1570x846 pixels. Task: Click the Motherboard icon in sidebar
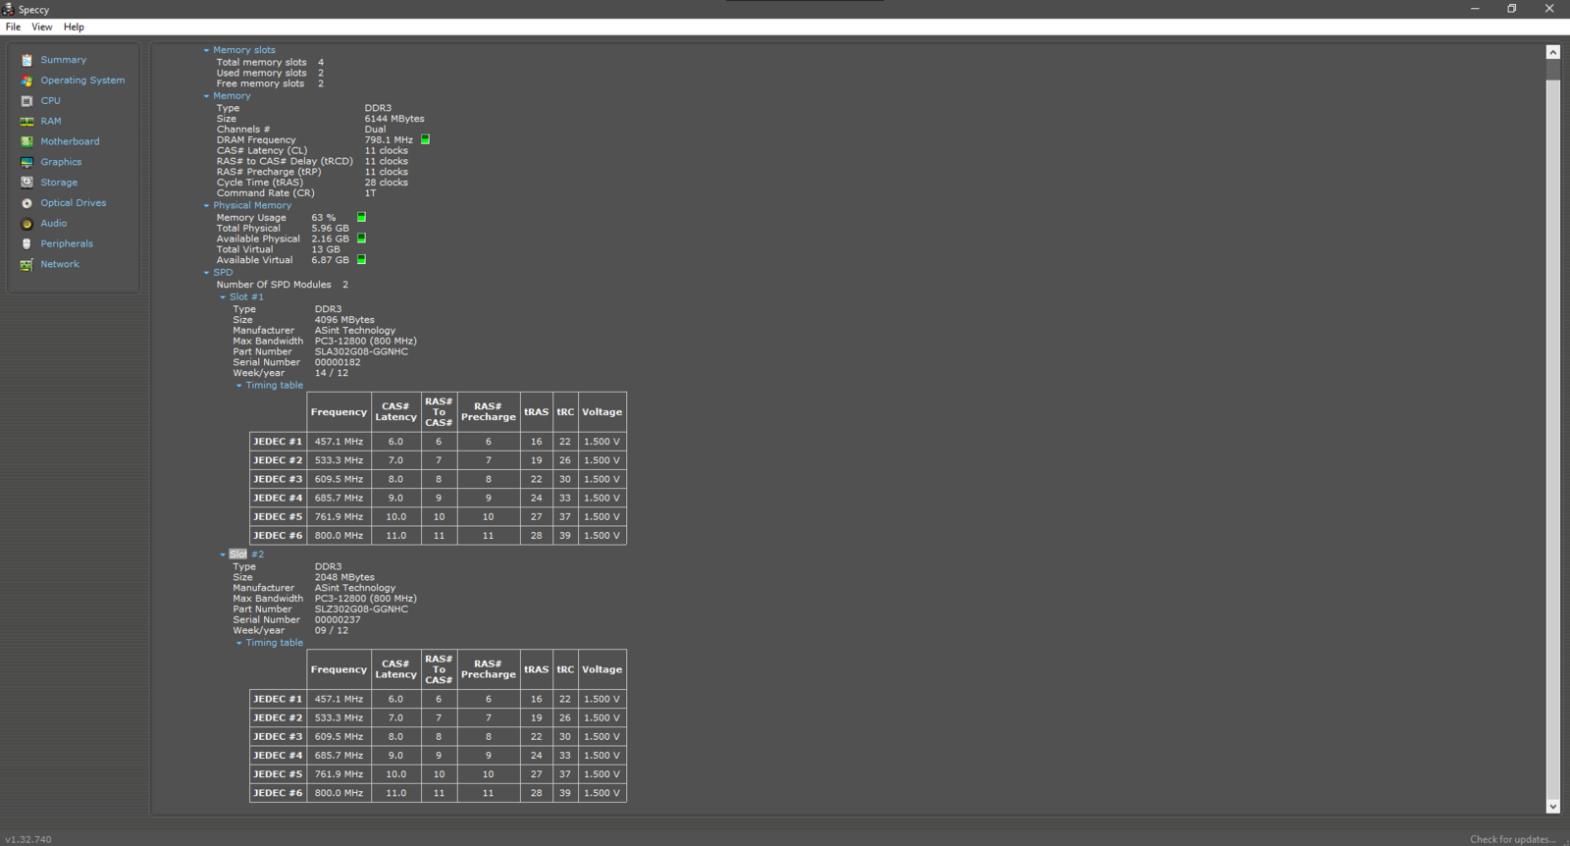click(26, 141)
